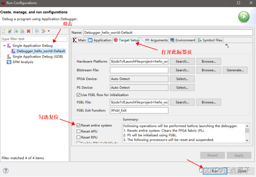
Task: Click the Revert button
Action: click(213, 155)
